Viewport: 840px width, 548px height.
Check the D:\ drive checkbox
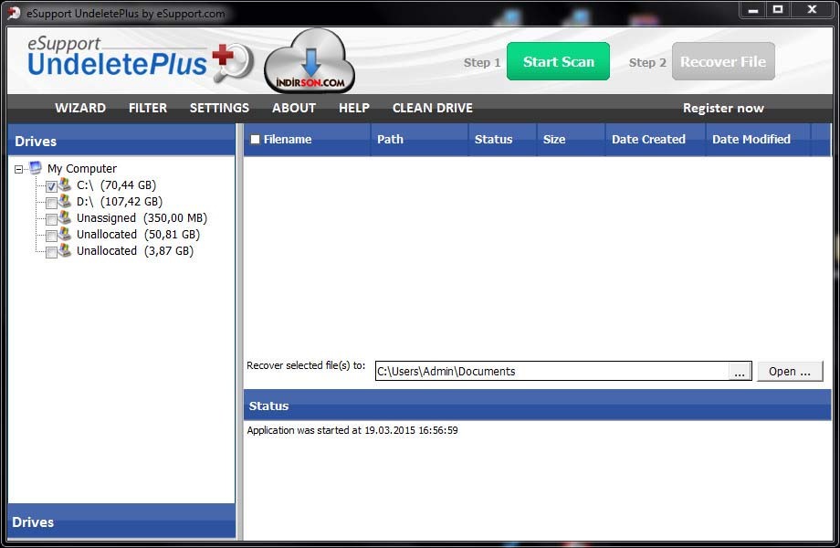coord(51,203)
